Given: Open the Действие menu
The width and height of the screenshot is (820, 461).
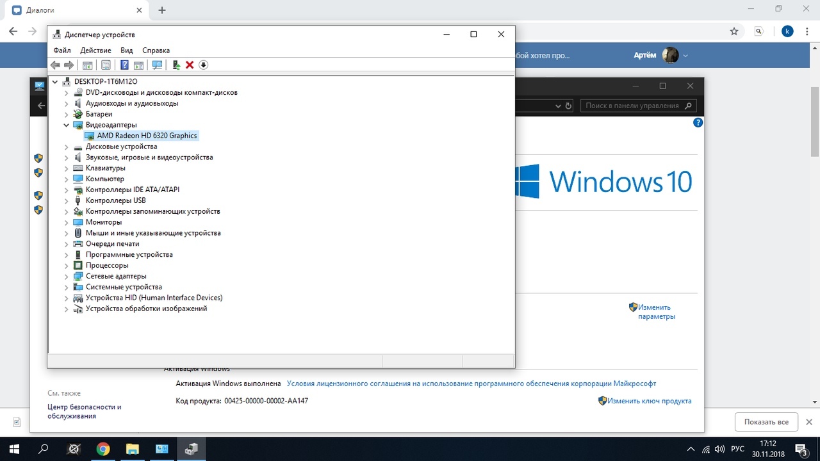Looking at the screenshot, I should click(95, 51).
